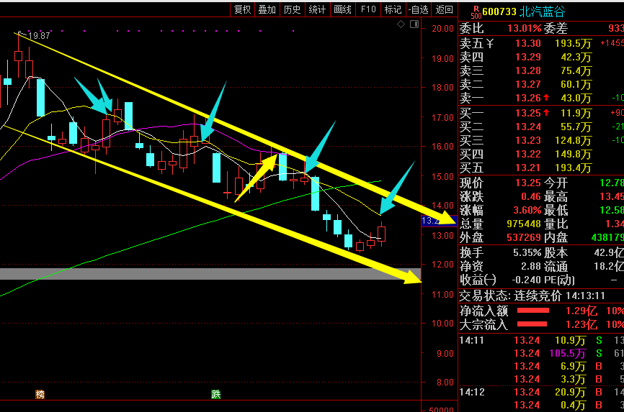Select the 历史 menu item

click(x=292, y=9)
